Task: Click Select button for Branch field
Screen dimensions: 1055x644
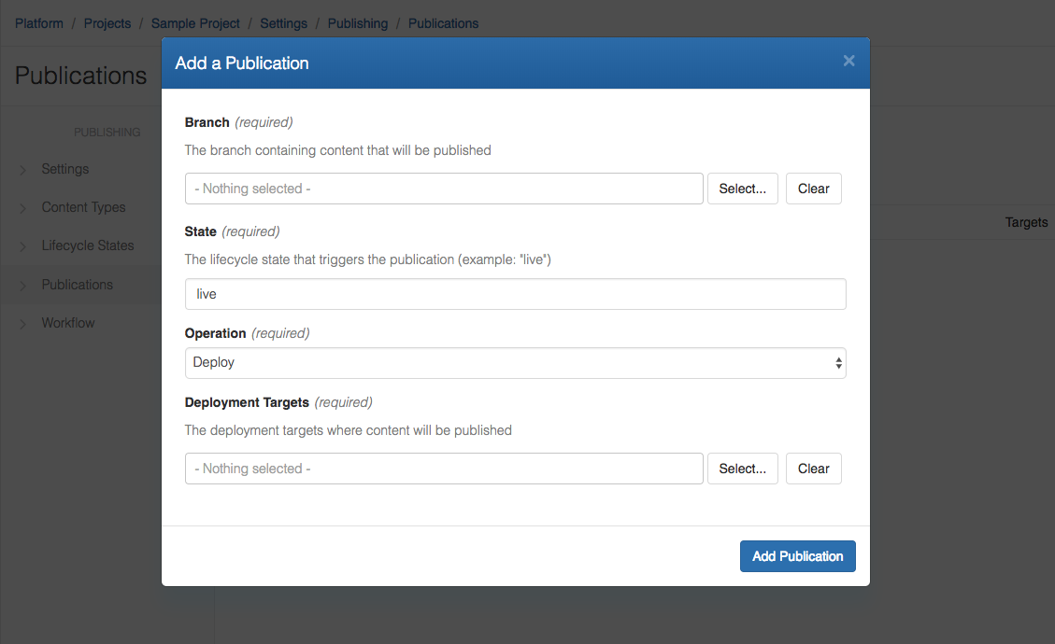Action: (742, 189)
